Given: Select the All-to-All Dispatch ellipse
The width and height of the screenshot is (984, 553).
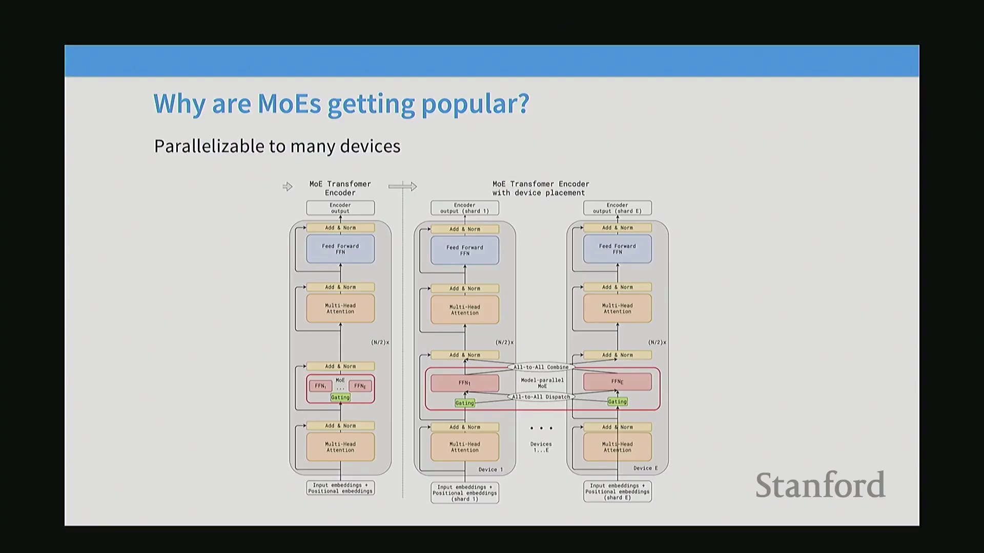Looking at the screenshot, I should tap(541, 397).
